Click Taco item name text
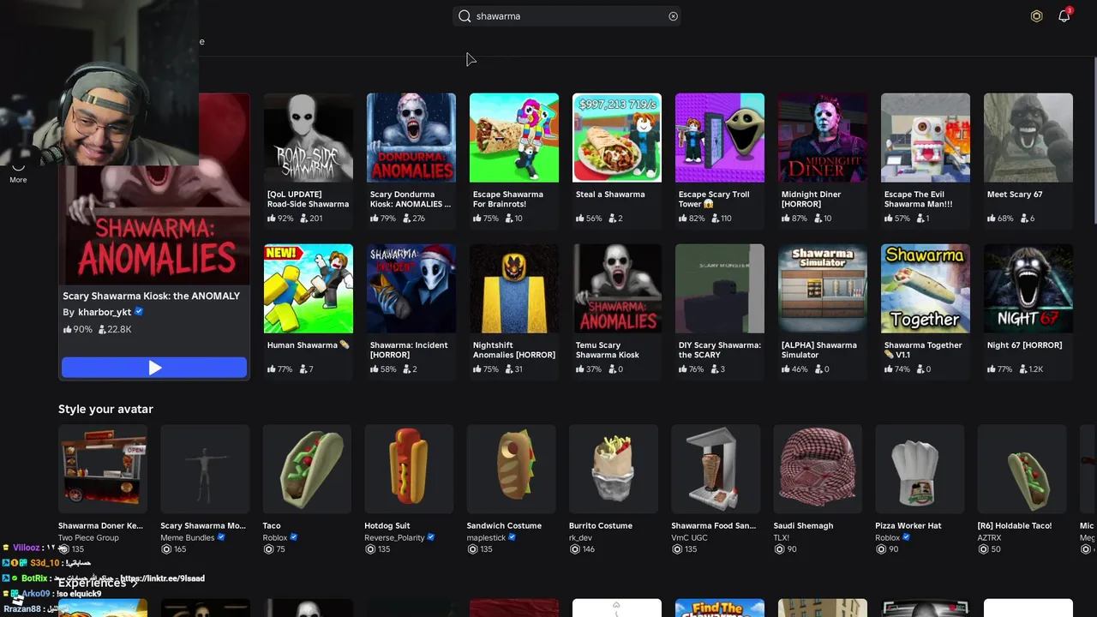The image size is (1097, 617). point(272,526)
